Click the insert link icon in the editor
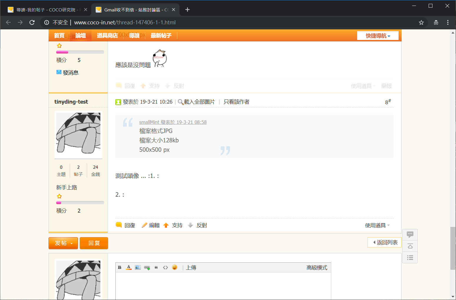The image size is (456, 300). tap(147, 267)
